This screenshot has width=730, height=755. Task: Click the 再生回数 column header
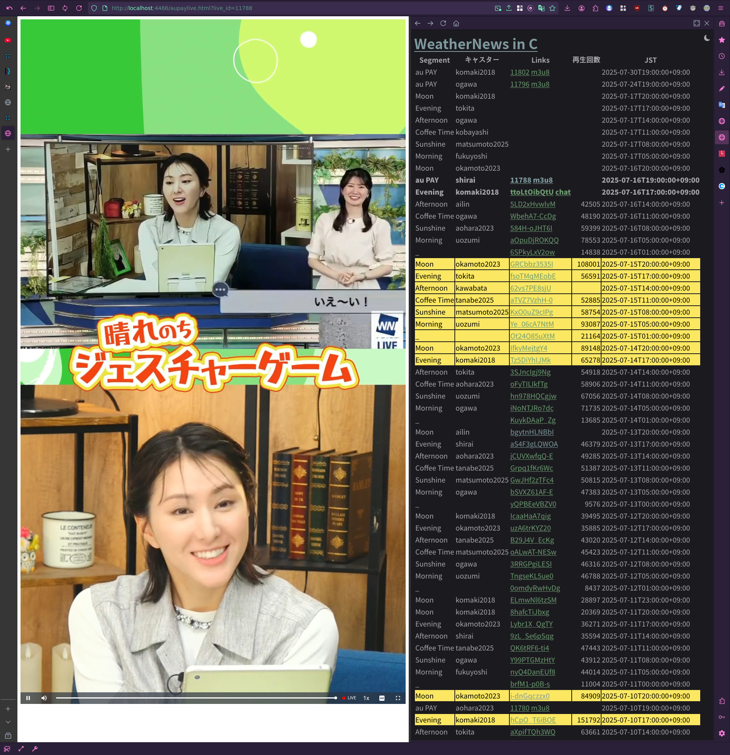click(x=586, y=60)
